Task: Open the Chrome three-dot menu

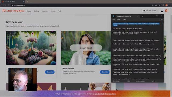Action: pyautogui.click(x=170, y=5)
